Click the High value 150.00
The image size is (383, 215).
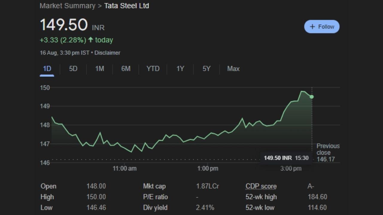(96, 197)
